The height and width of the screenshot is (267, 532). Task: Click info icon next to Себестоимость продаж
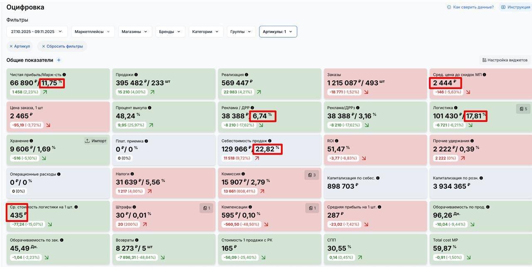pos(270,141)
